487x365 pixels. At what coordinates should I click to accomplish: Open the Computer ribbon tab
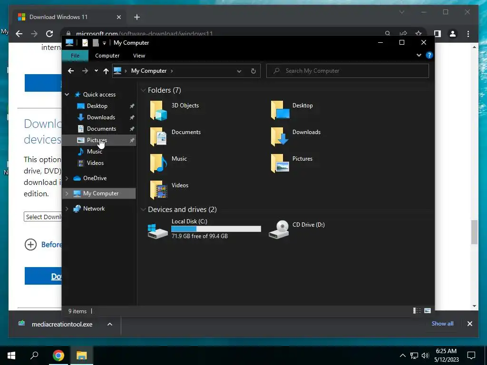(107, 56)
